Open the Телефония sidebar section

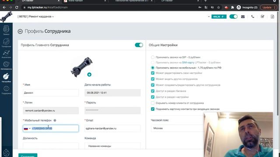[x=6, y=43]
